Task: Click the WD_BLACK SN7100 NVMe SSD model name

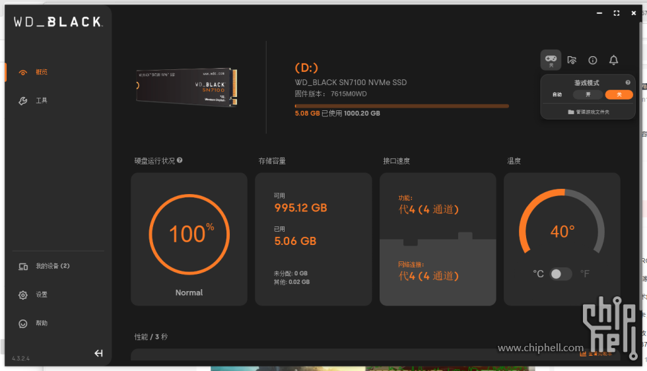Action: tap(351, 83)
